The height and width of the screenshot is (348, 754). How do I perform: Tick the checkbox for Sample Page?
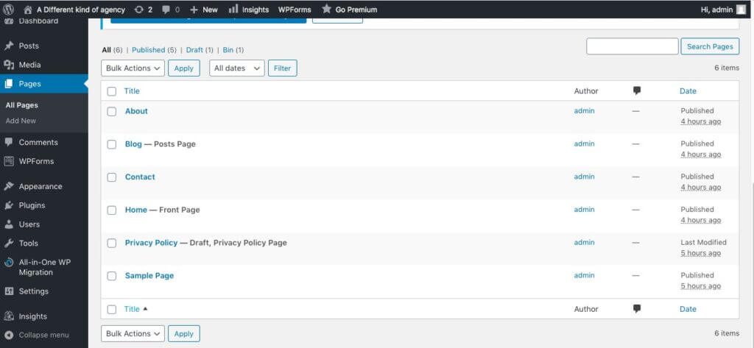click(x=112, y=276)
